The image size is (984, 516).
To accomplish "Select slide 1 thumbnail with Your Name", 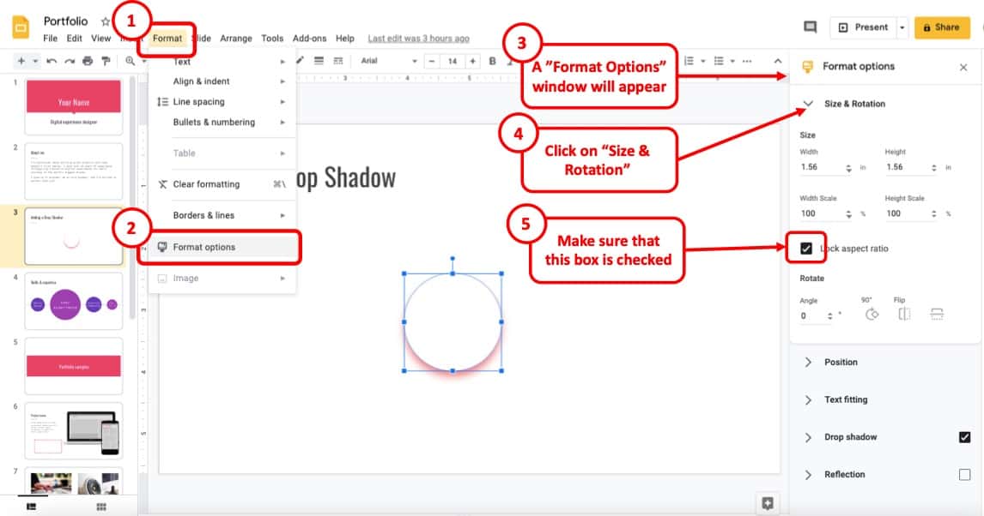I will [x=74, y=106].
